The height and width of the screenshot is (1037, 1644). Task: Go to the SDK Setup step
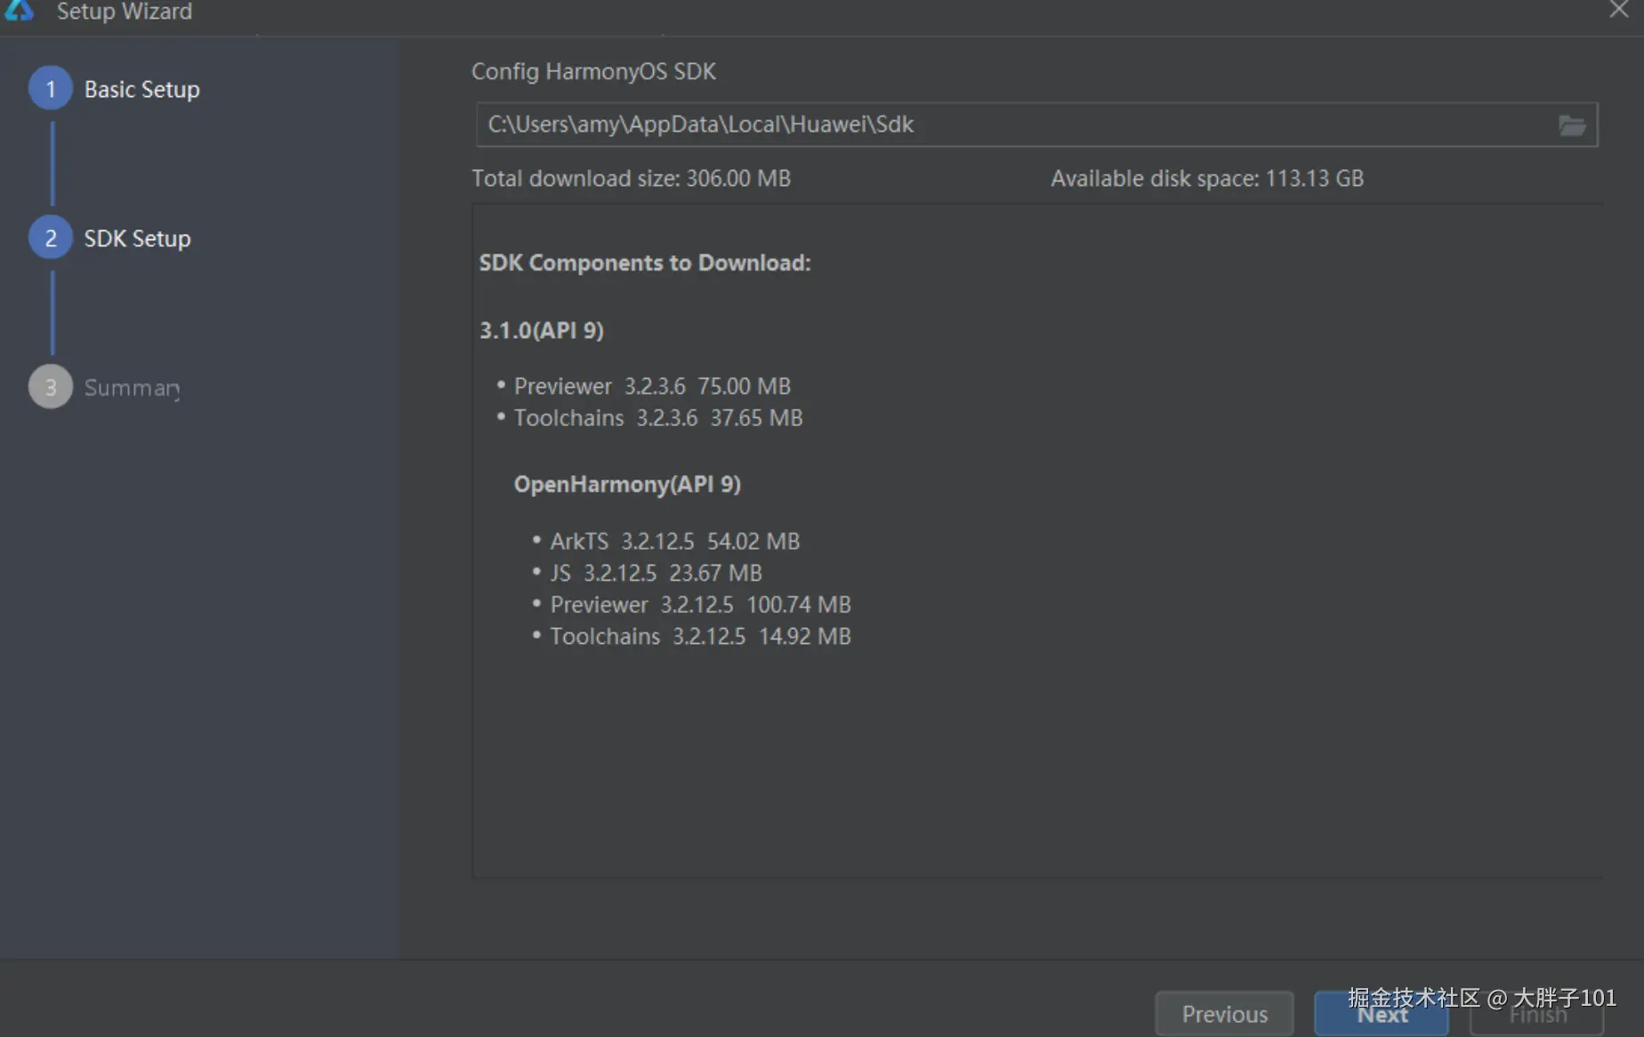(137, 239)
